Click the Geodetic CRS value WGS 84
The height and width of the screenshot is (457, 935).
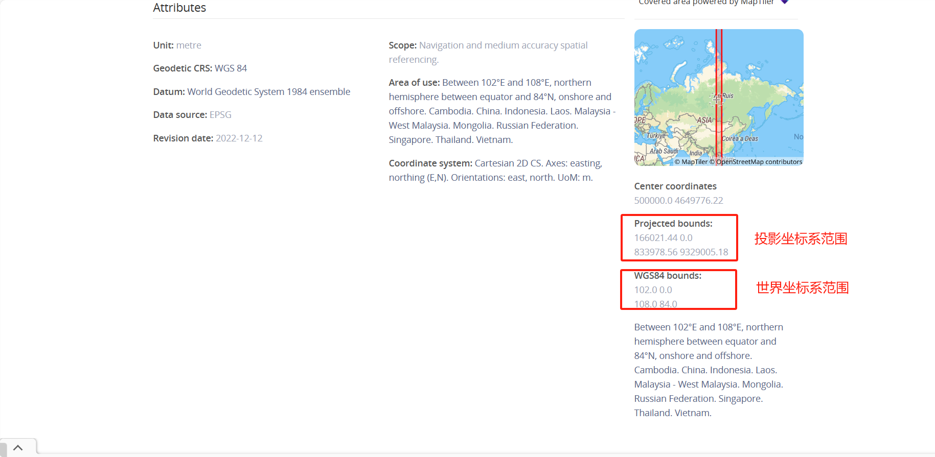pos(231,68)
